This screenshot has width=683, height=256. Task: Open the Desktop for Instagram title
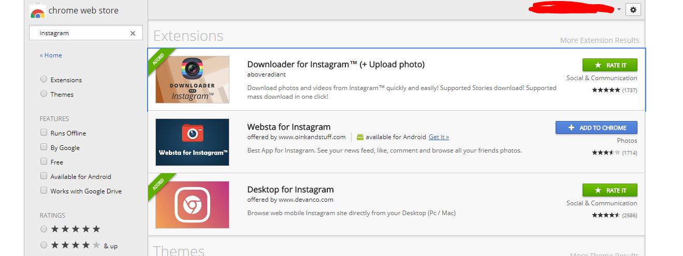(290, 189)
